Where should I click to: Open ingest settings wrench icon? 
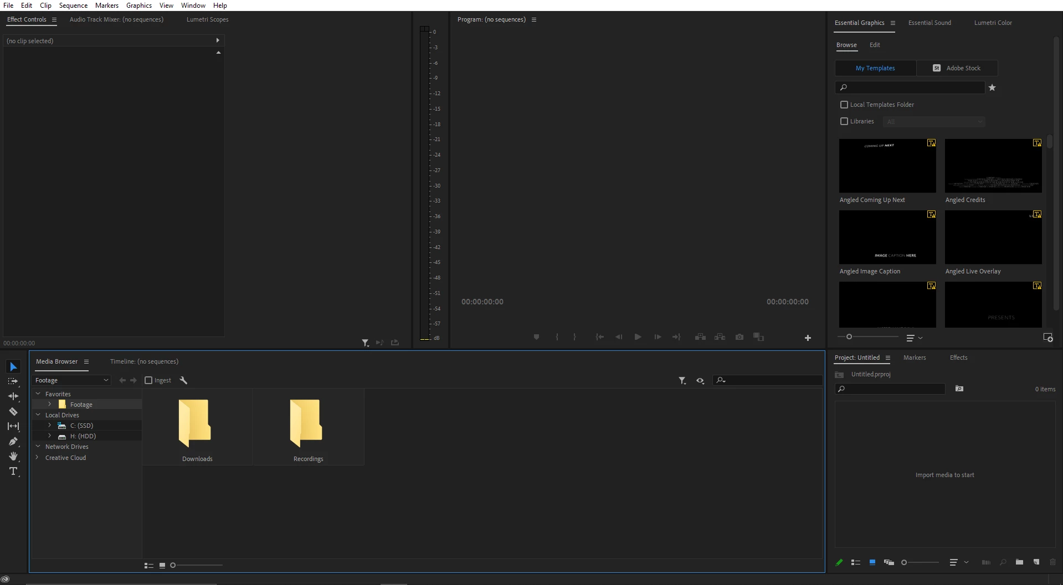click(183, 380)
